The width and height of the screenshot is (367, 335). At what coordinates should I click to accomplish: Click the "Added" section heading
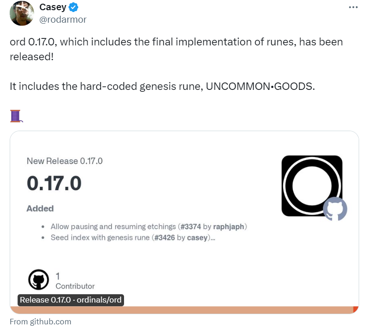(x=40, y=209)
